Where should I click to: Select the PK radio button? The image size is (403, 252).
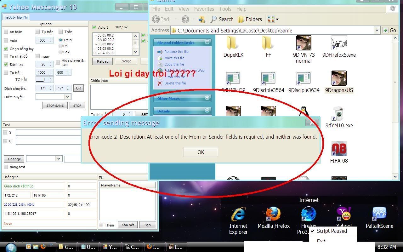click(60, 46)
